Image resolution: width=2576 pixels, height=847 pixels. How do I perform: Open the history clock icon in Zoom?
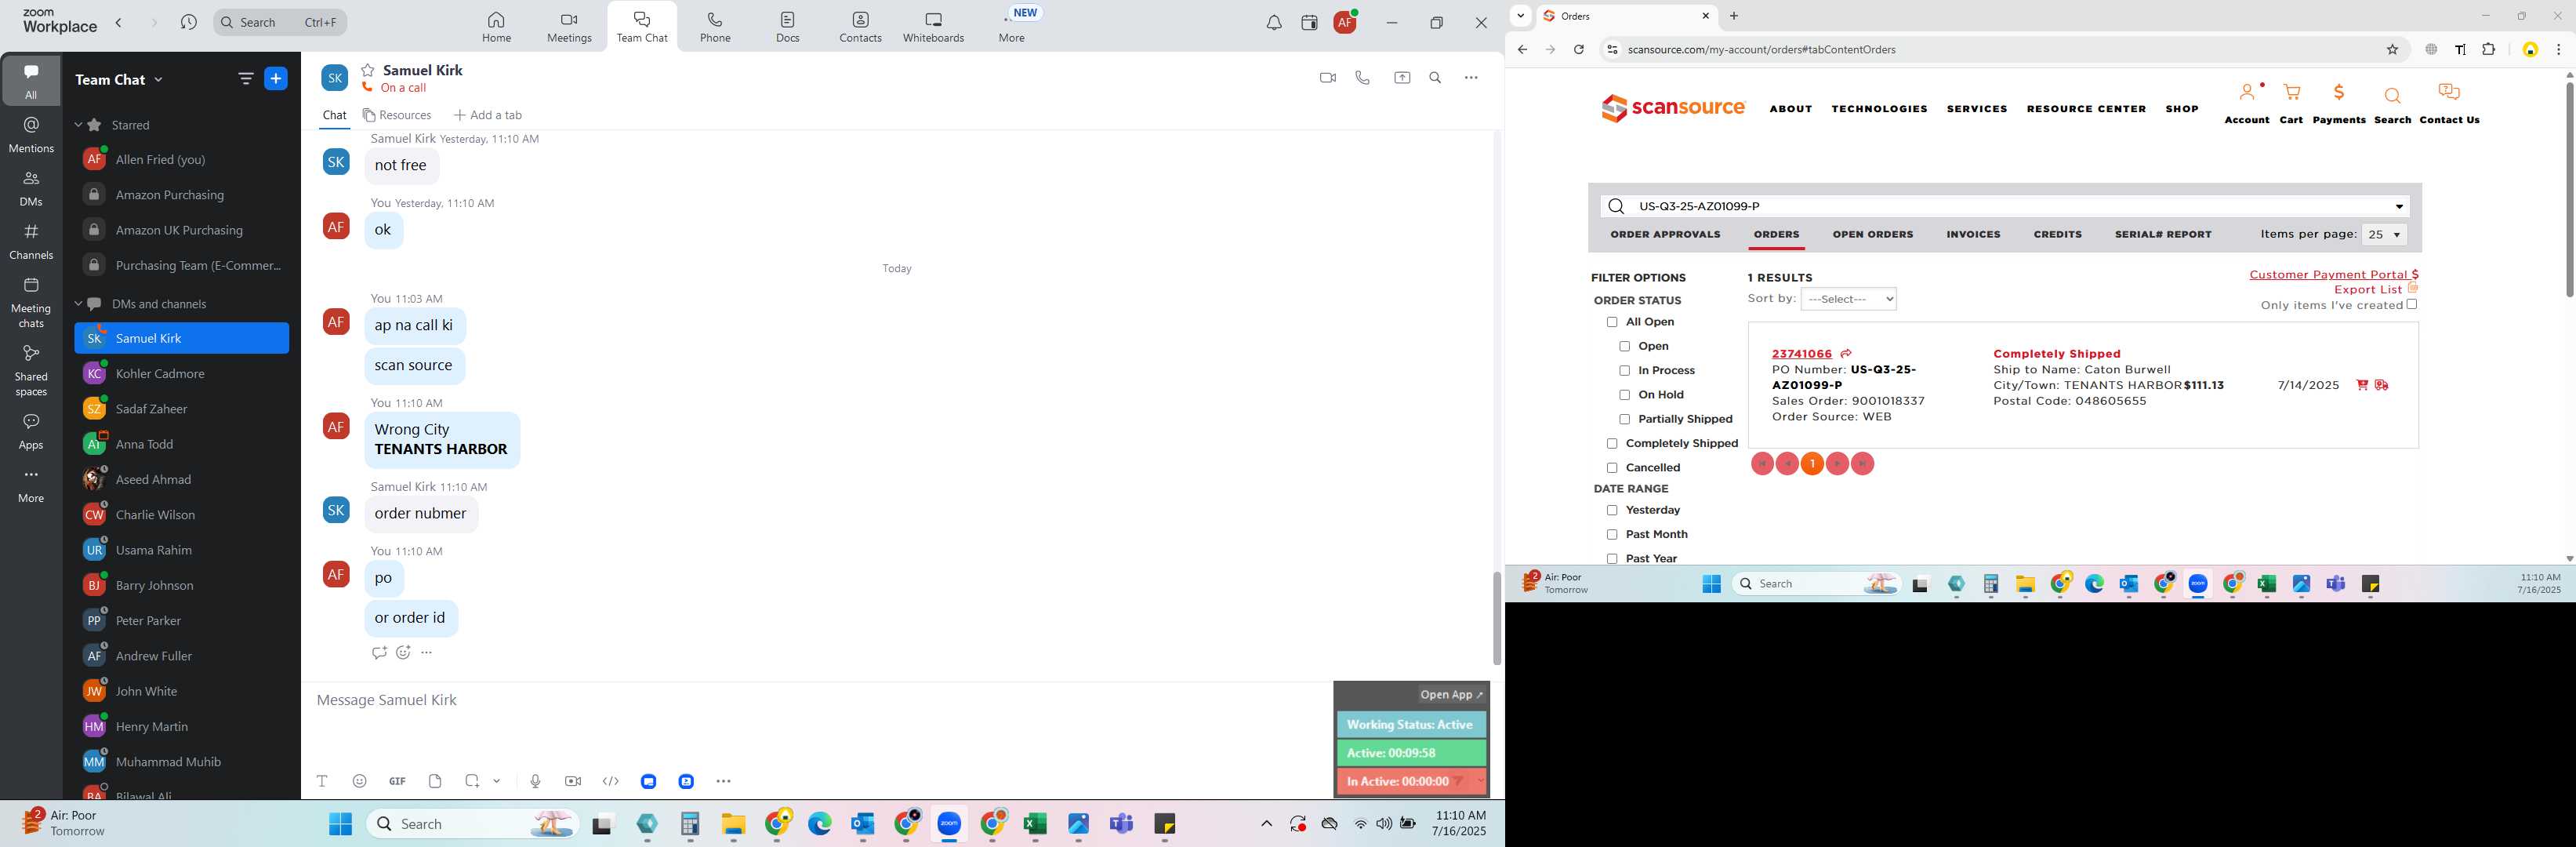(x=188, y=22)
